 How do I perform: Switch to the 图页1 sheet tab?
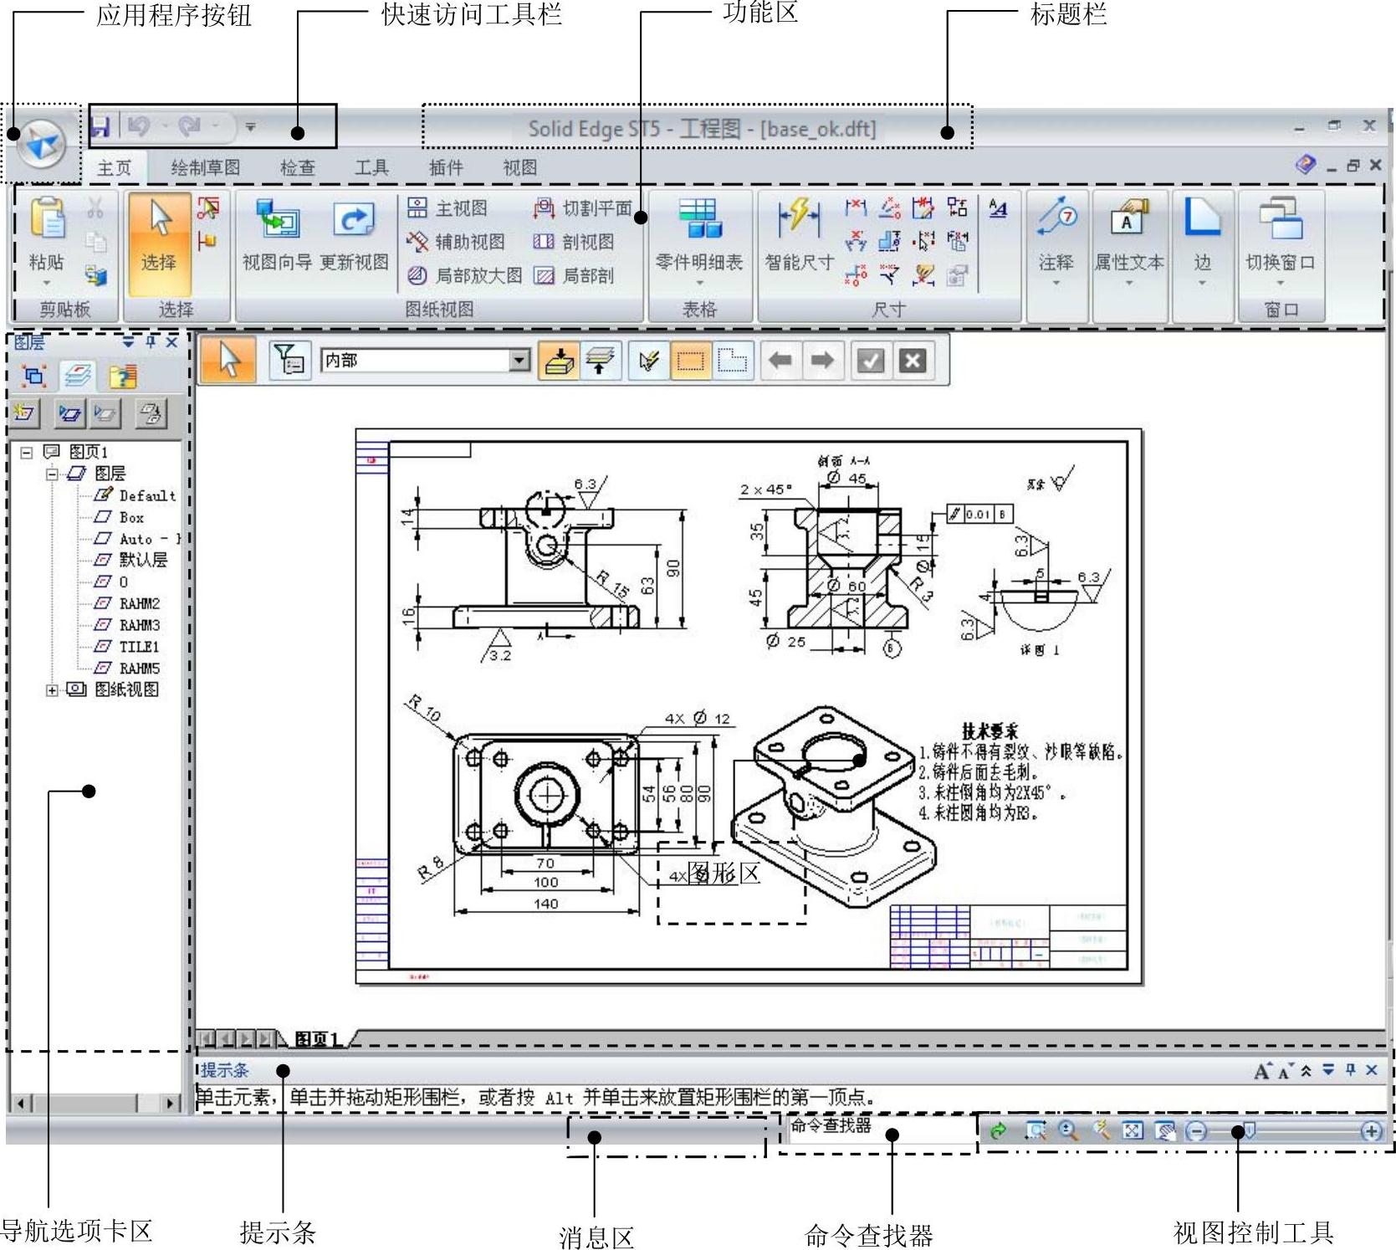coord(317,1039)
